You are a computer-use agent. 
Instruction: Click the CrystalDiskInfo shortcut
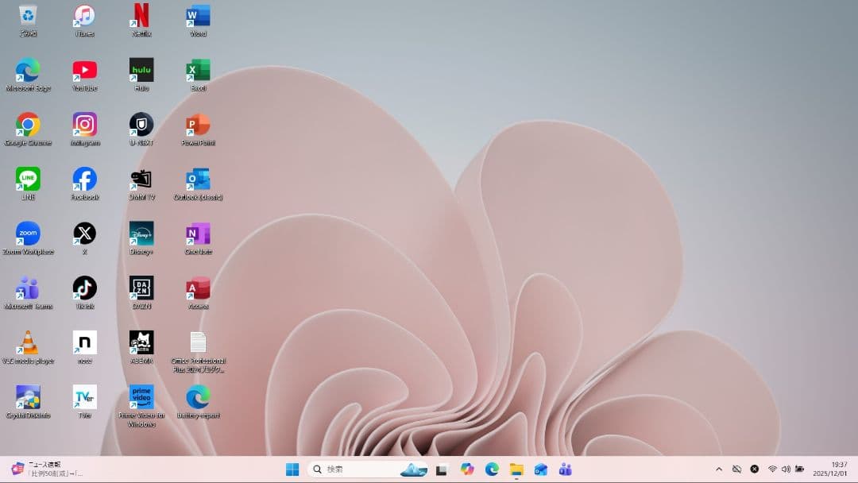[28, 397]
